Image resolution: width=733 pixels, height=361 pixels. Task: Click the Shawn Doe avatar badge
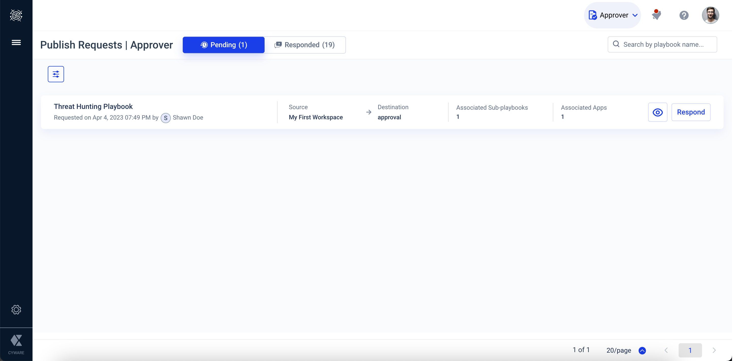(x=165, y=118)
